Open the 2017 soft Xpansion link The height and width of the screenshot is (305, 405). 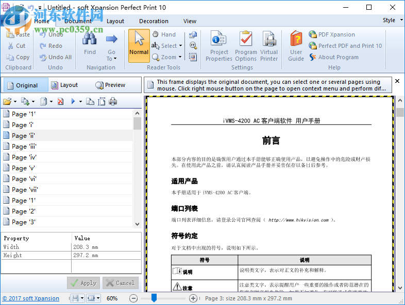31,298
